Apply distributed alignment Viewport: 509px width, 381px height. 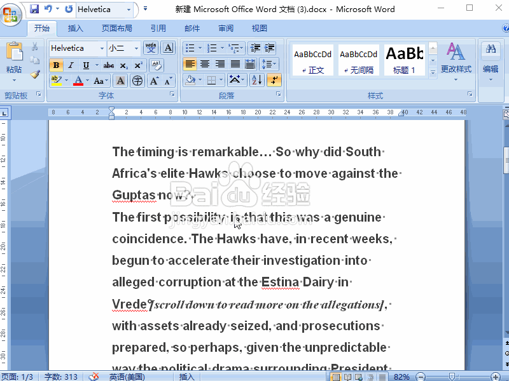[250, 64]
